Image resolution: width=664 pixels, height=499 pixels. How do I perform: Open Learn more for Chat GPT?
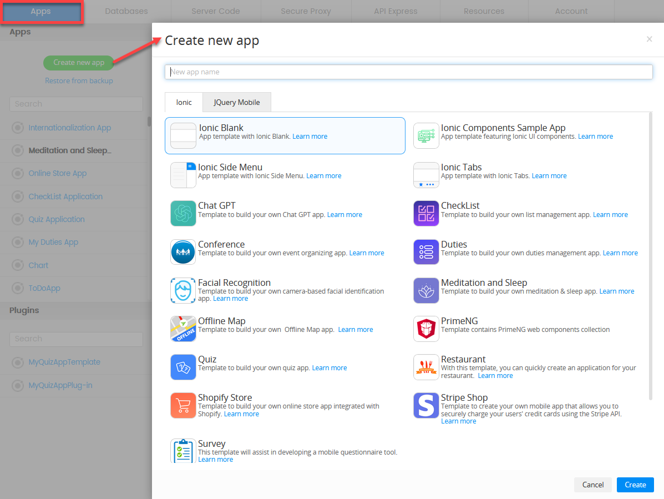[344, 215]
